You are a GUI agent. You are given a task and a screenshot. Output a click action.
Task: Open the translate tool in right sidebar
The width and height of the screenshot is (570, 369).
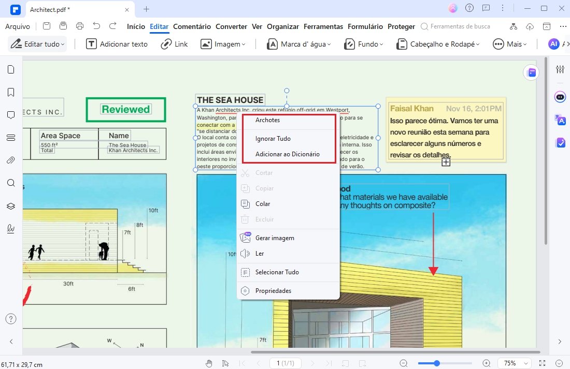click(x=560, y=120)
